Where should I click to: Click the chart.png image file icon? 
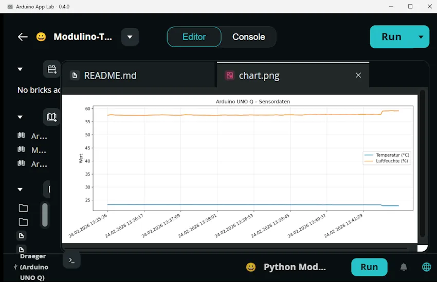229,76
